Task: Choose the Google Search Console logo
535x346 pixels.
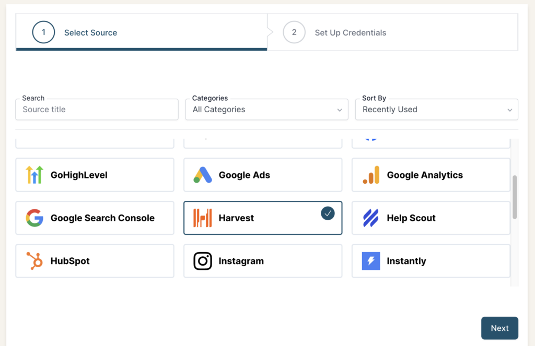Action: point(34,218)
